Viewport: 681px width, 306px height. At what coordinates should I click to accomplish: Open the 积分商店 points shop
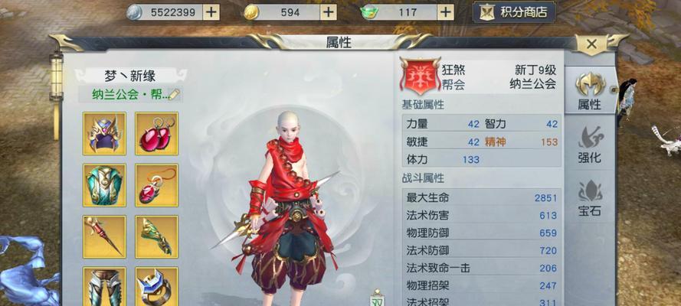[x=514, y=12]
